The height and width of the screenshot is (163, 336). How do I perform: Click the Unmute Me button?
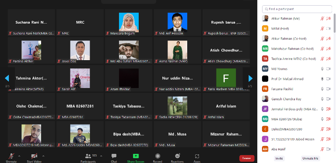[x=311, y=159]
